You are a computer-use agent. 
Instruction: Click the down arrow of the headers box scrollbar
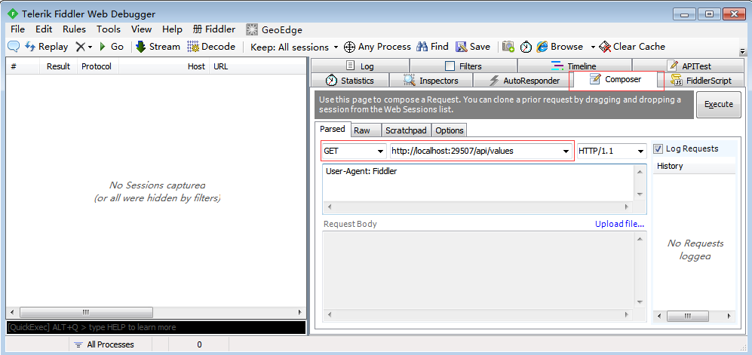point(640,194)
